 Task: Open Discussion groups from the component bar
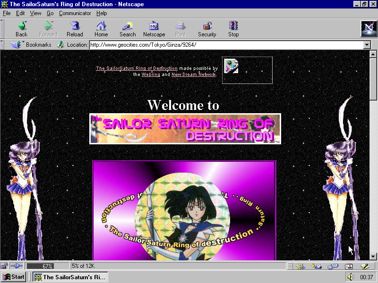click(333, 266)
